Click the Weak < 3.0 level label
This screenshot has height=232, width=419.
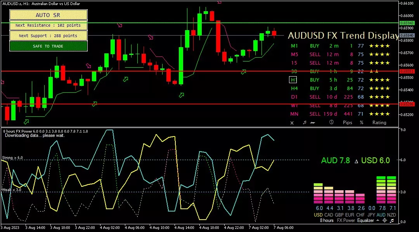coord(12,189)
